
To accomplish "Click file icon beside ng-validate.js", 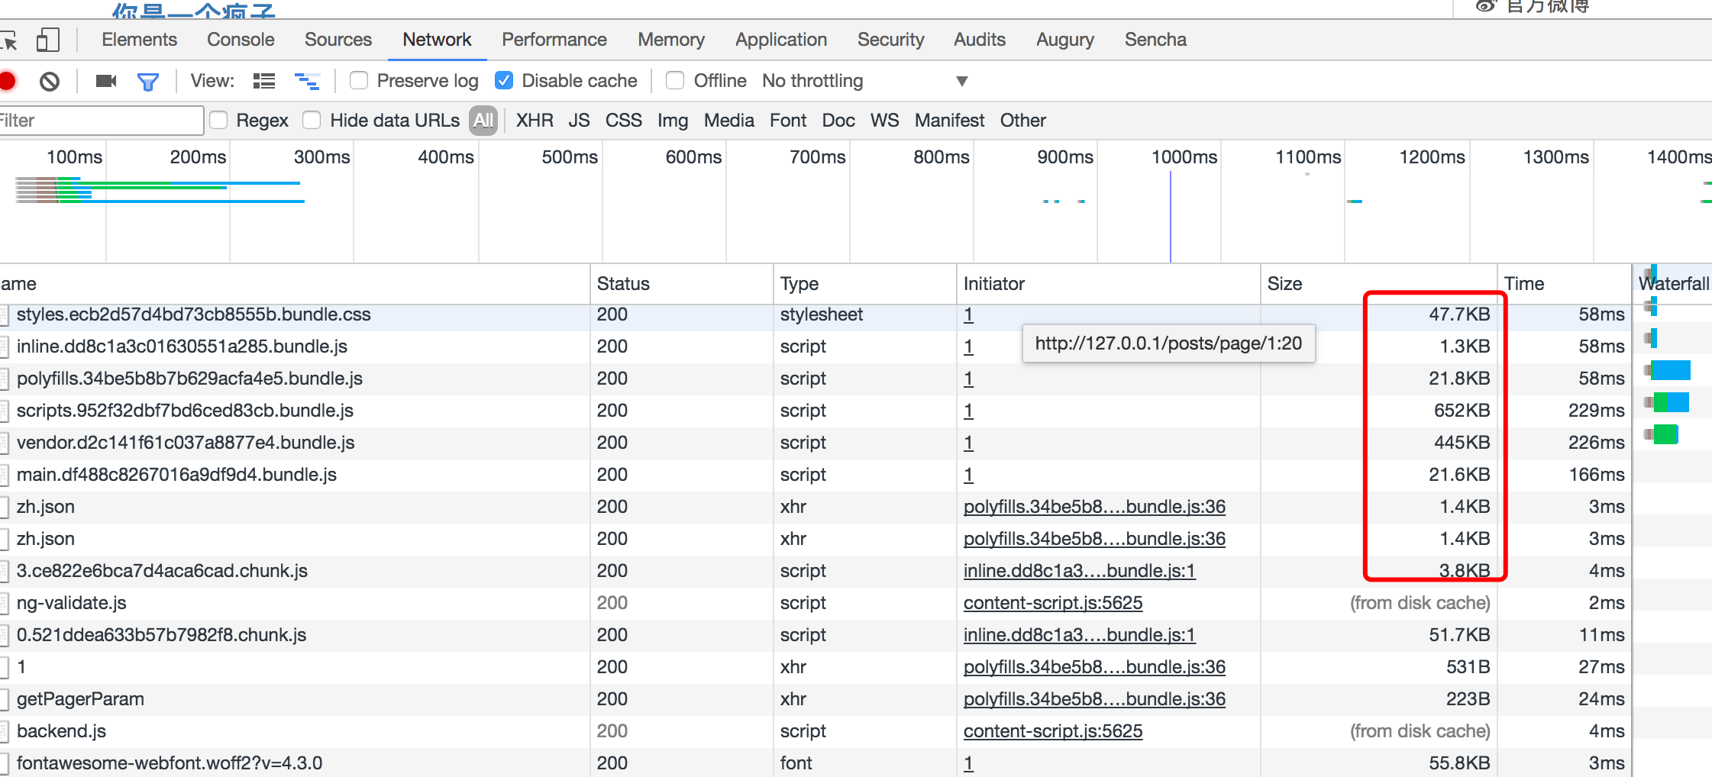I will click(x=5, y=603).
